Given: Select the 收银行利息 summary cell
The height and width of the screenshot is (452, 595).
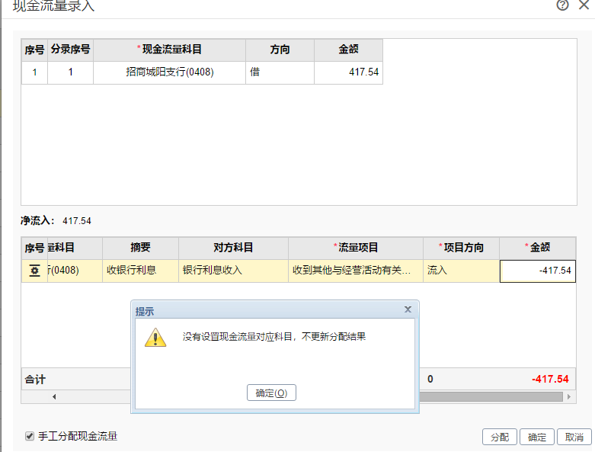Looking at the screenshot, I should pyautogui.click(x=140, y=271).
